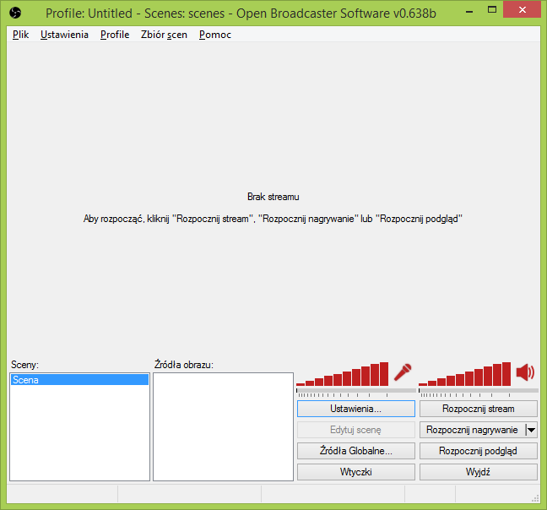Click Rozpocznij podgląd button
Screen dimensions: 547x510
tap(479, 451)
